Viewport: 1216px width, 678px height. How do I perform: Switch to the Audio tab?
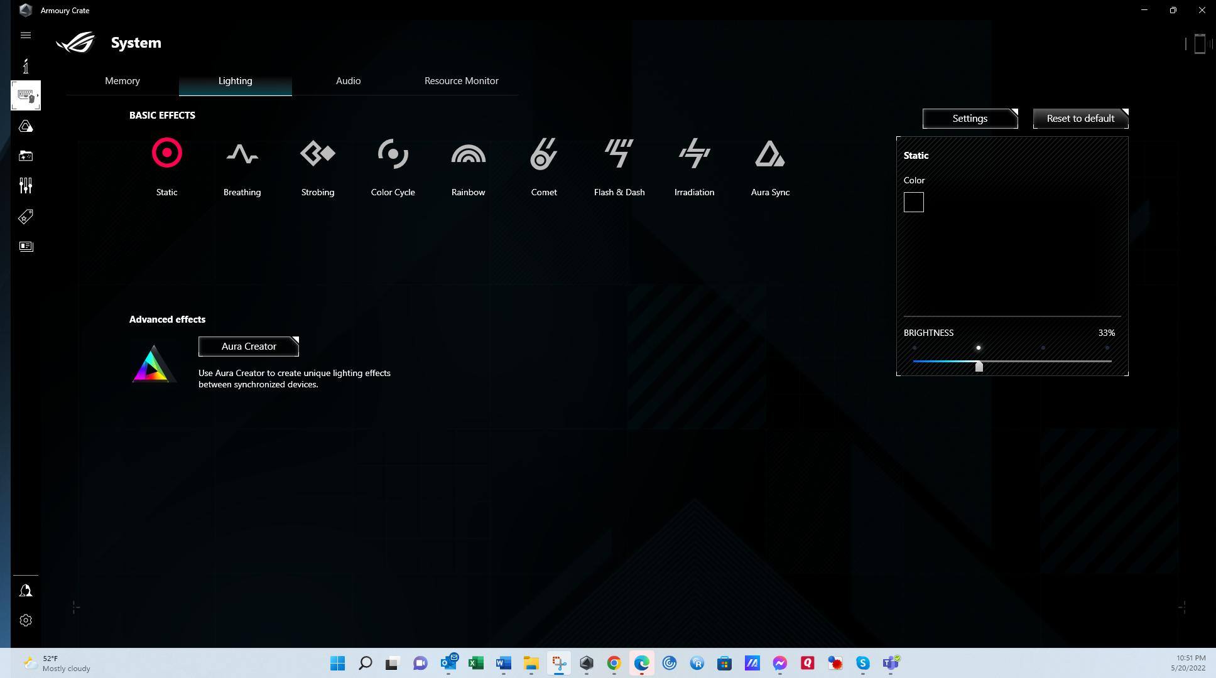pos(348,81)
